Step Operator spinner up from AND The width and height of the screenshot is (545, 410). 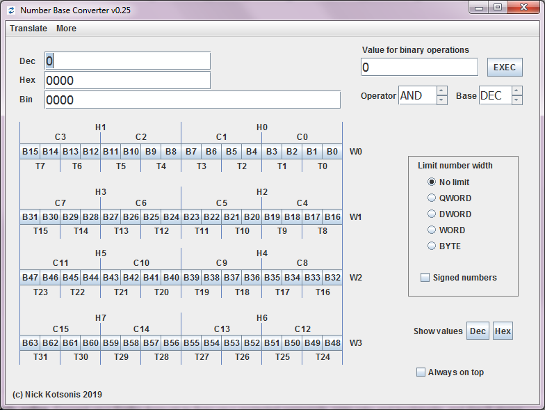(441, 91)
